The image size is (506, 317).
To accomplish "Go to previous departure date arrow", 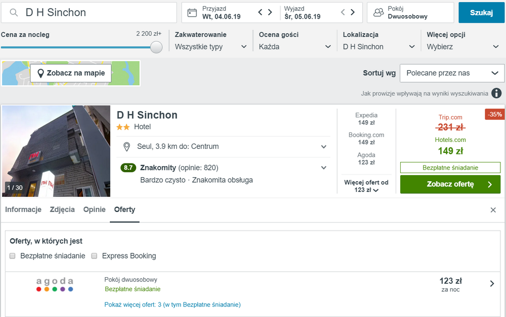I will (x=343, y=12).
